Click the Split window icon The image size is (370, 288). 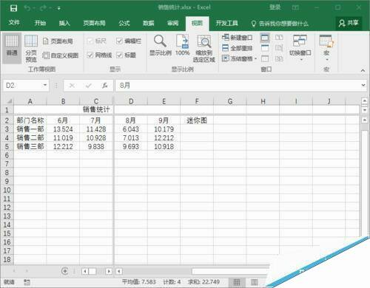point(265,38)
